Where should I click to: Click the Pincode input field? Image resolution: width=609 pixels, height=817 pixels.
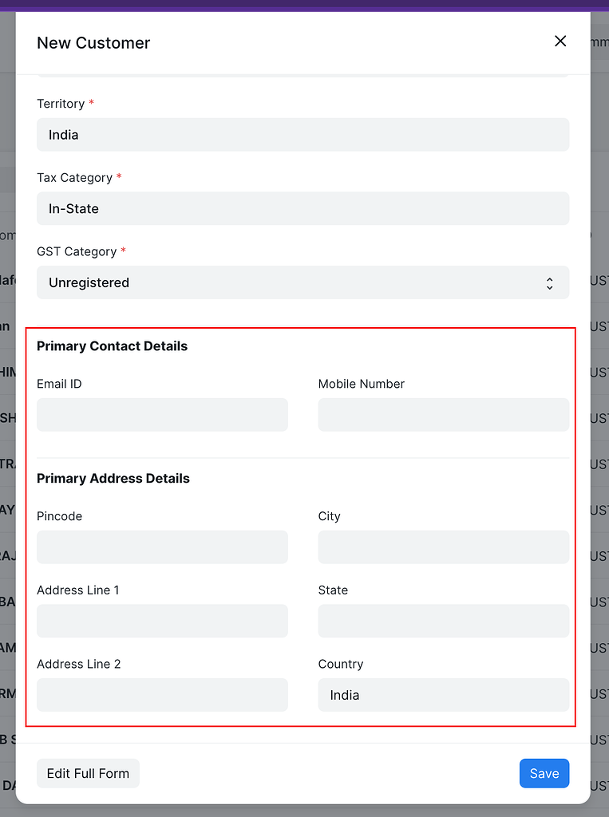[x=162, y=547]
